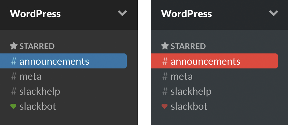Expand the WordPress team chevron in the blue-themed sidebar

[122, 13]
